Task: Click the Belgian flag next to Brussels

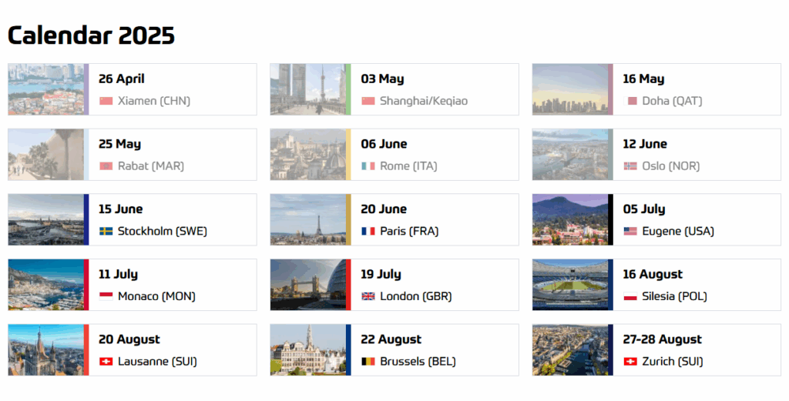Action: click(x=368, y=361)
